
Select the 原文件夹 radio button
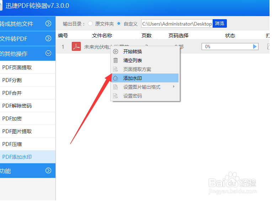click(90, 23)
